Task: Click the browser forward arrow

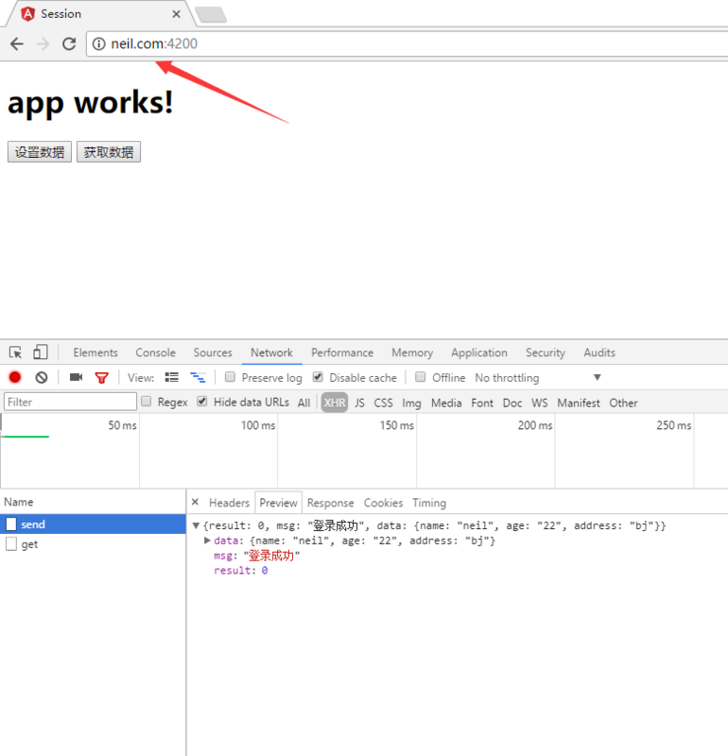Action: click(x=43, y=43)
